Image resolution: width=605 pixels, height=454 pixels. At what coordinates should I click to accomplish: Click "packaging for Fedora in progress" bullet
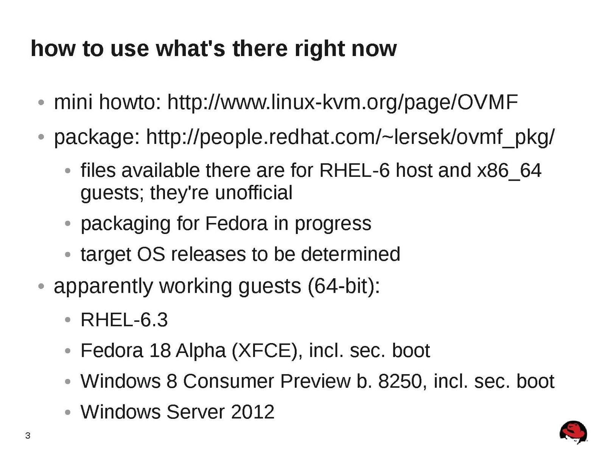(226, 223)
